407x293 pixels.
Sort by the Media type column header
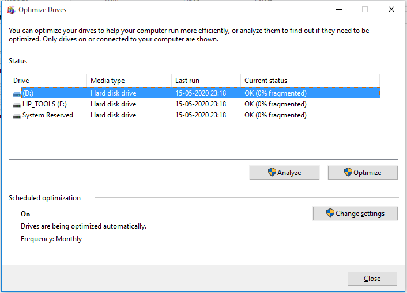click(x=129, y=81)
